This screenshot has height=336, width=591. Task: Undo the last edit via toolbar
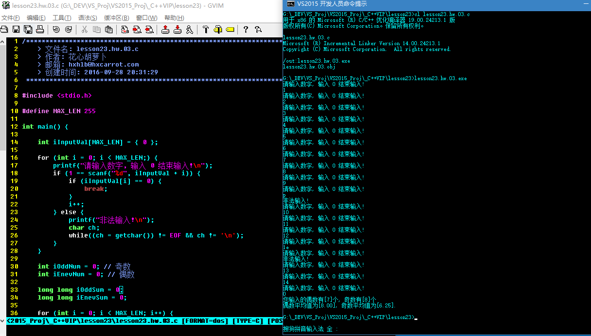pyautogui.click(x=56, y=30)
